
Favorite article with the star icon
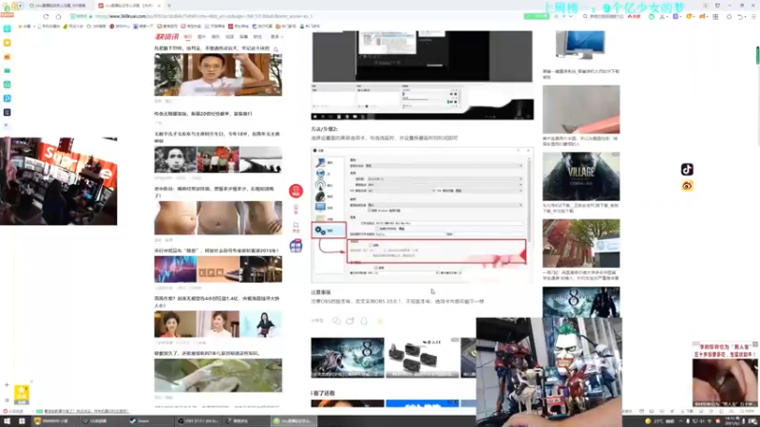pyautogui.click(x=380, y=321)
